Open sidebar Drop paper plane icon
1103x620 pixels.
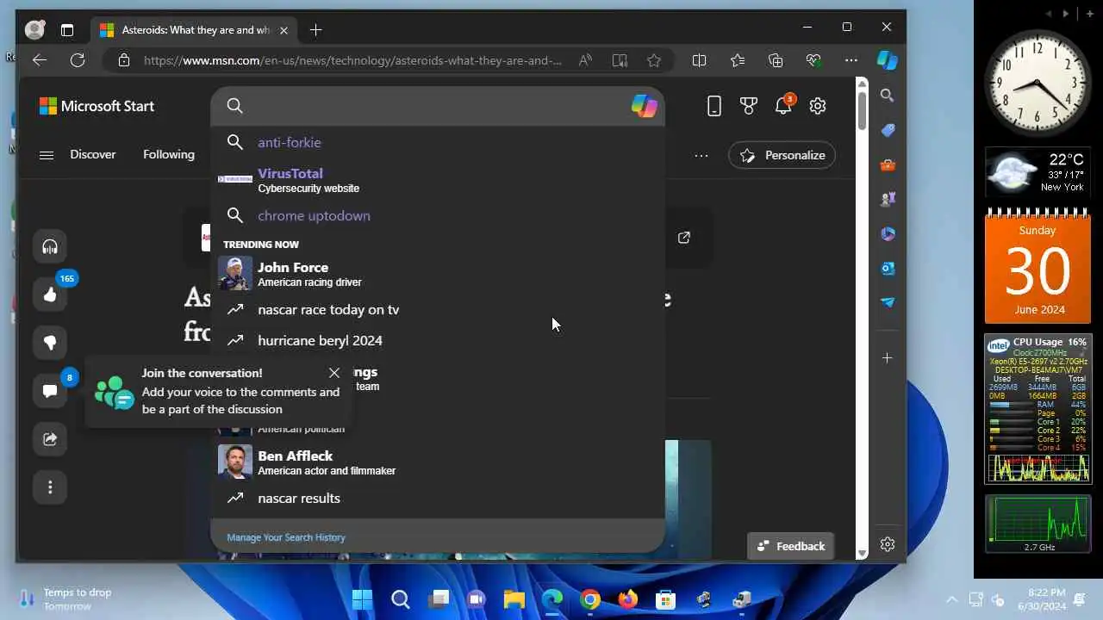tap(888, 302)
